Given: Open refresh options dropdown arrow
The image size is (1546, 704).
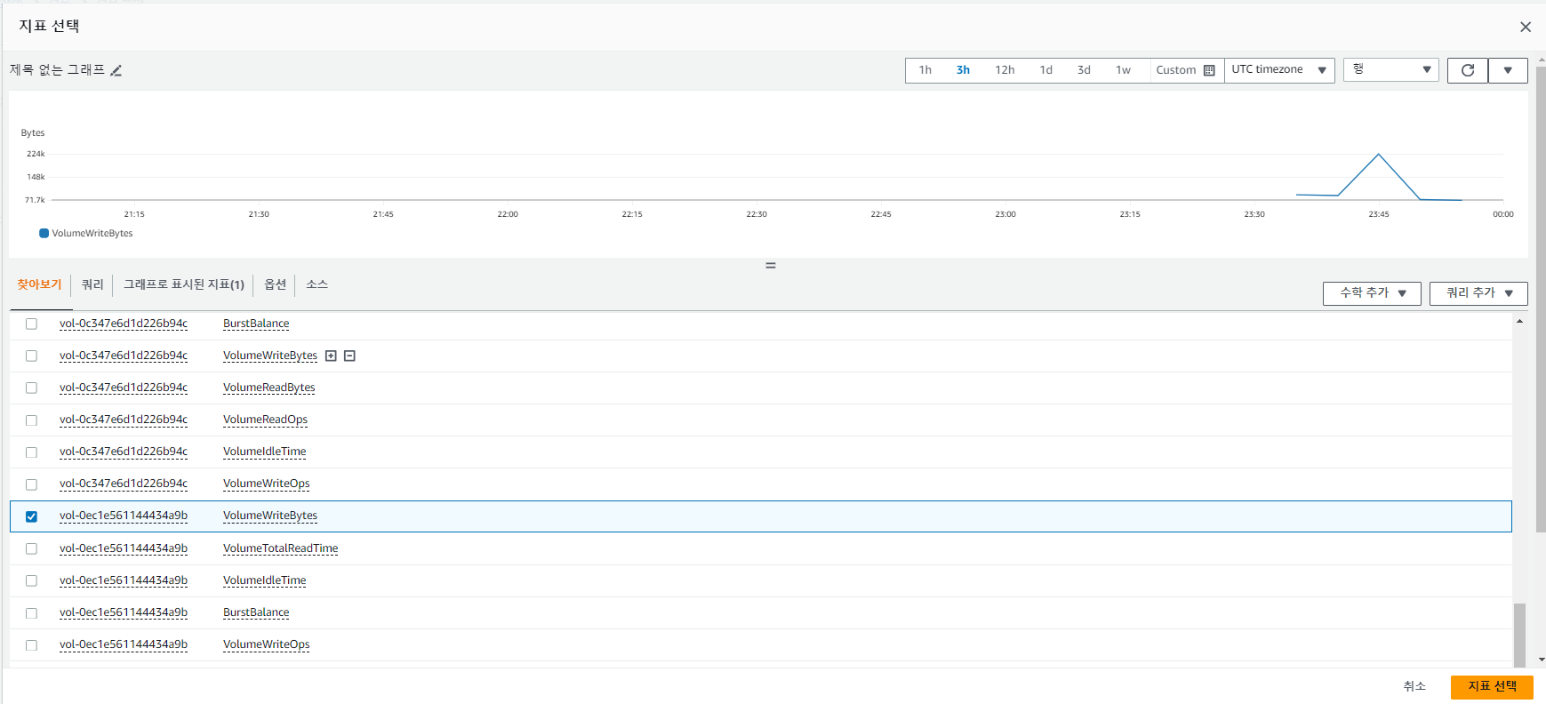Looking at the screenshot, I should tap(1508, 70).
